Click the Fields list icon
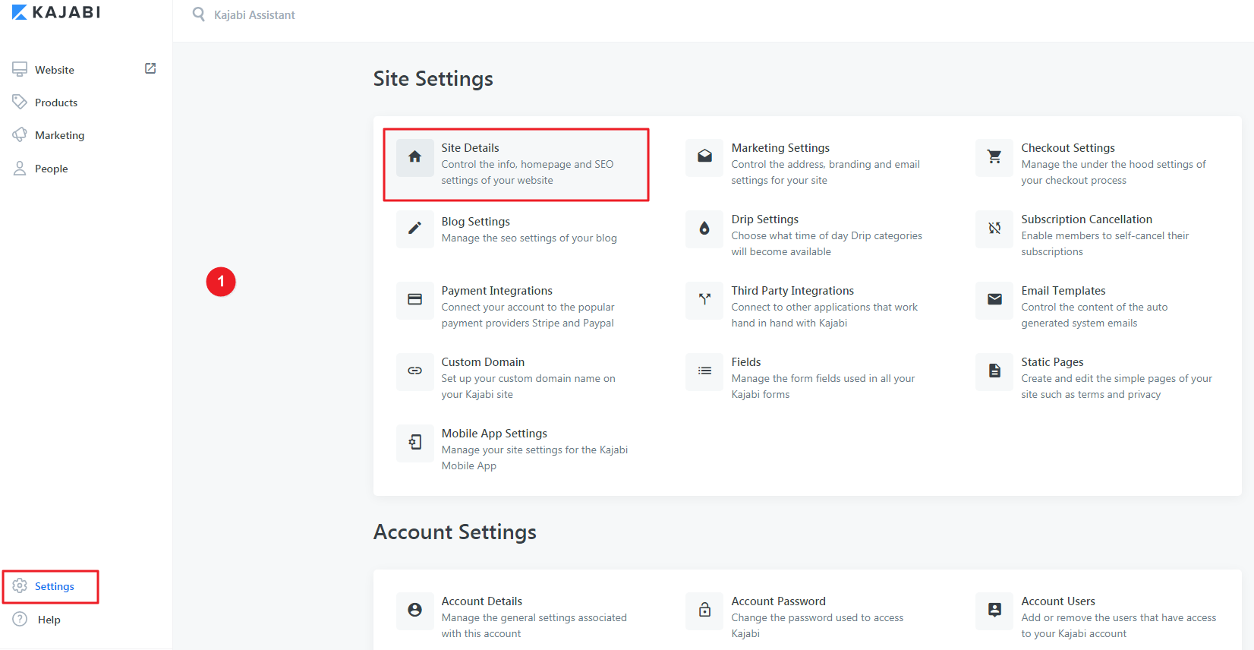 [x=705, y=371]
